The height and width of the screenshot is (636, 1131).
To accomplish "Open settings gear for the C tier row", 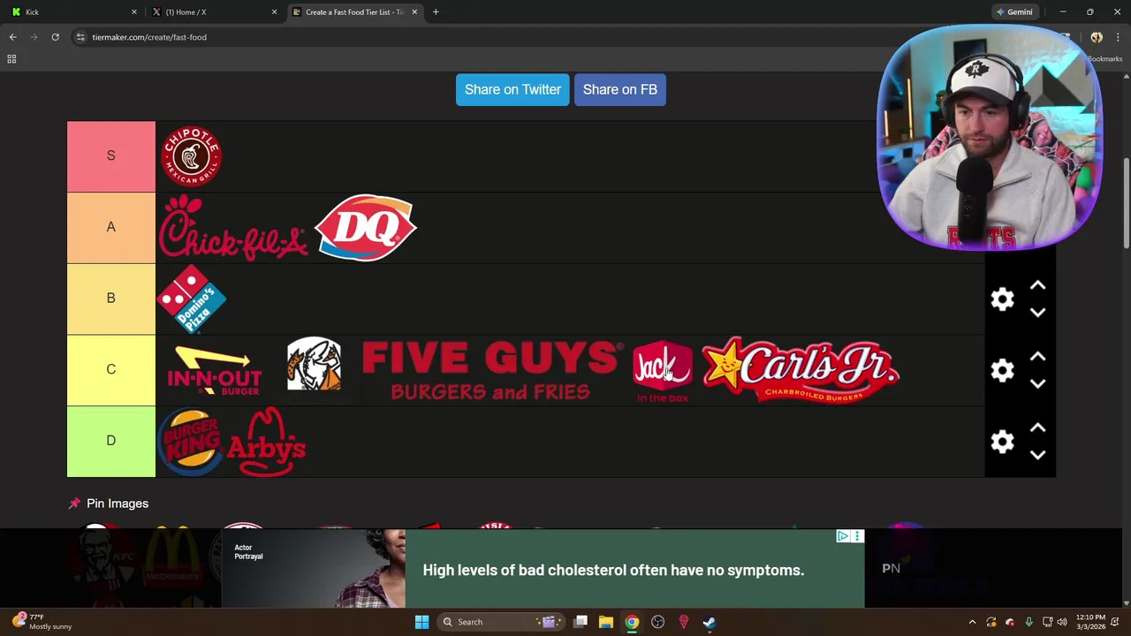I will click(1002, 370).
